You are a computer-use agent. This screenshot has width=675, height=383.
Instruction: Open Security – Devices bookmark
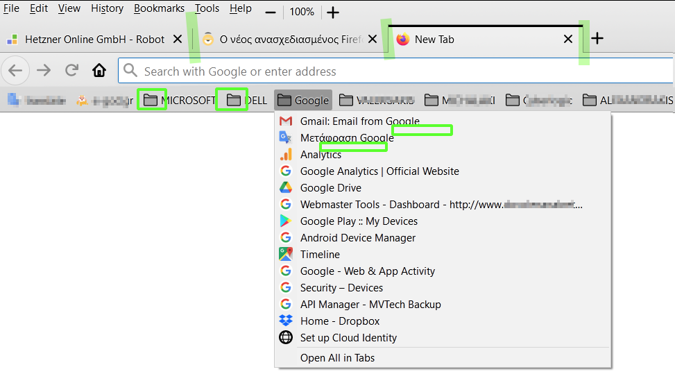pos(443,287)
